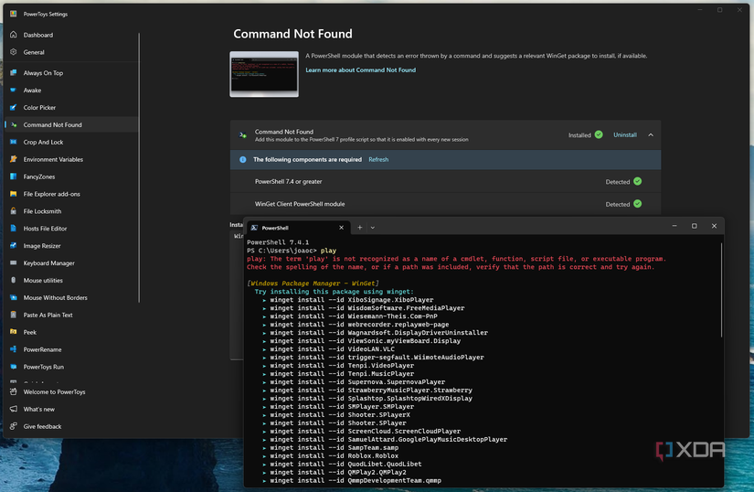
Task: Open the Peek module icon
Action: (x=14, y=332)
